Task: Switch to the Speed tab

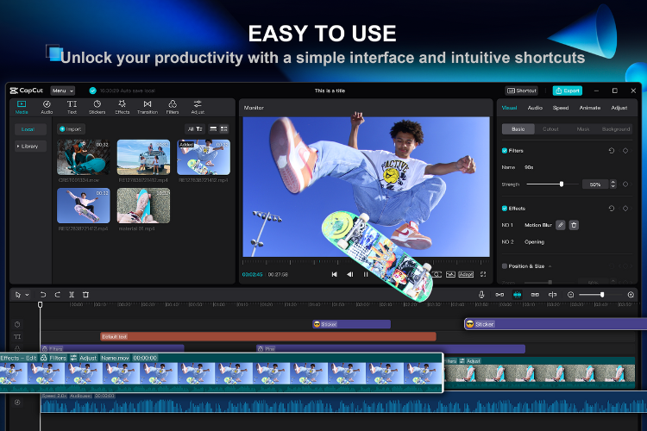Action: click(561, 108)
